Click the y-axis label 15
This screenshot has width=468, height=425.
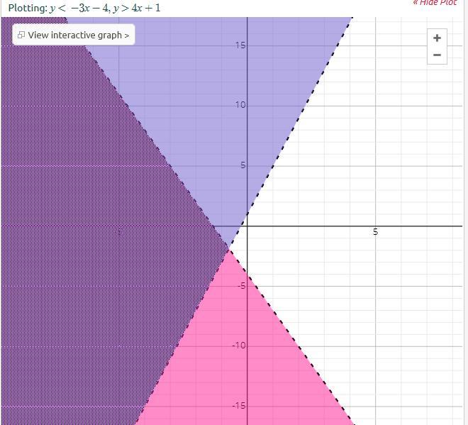click(x=240, y=45)
